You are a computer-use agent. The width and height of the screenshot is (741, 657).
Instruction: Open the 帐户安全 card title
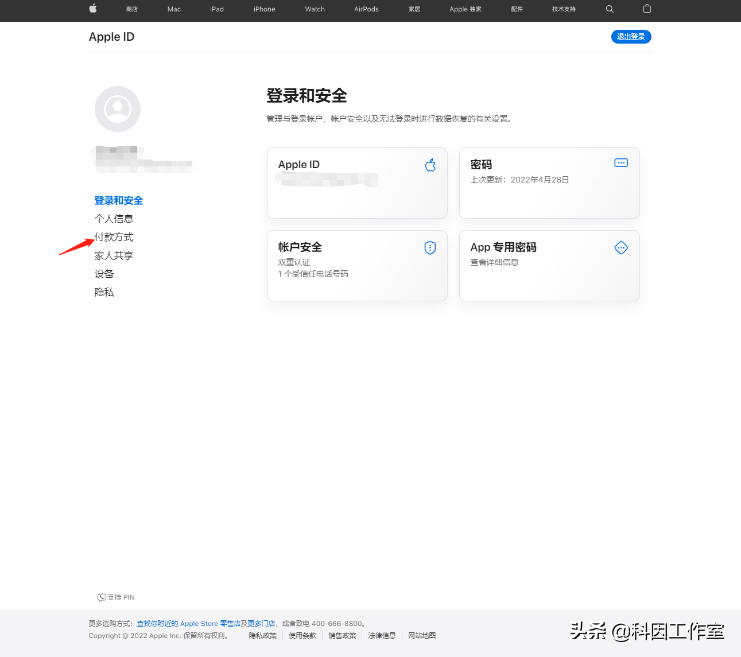[300, 247]
